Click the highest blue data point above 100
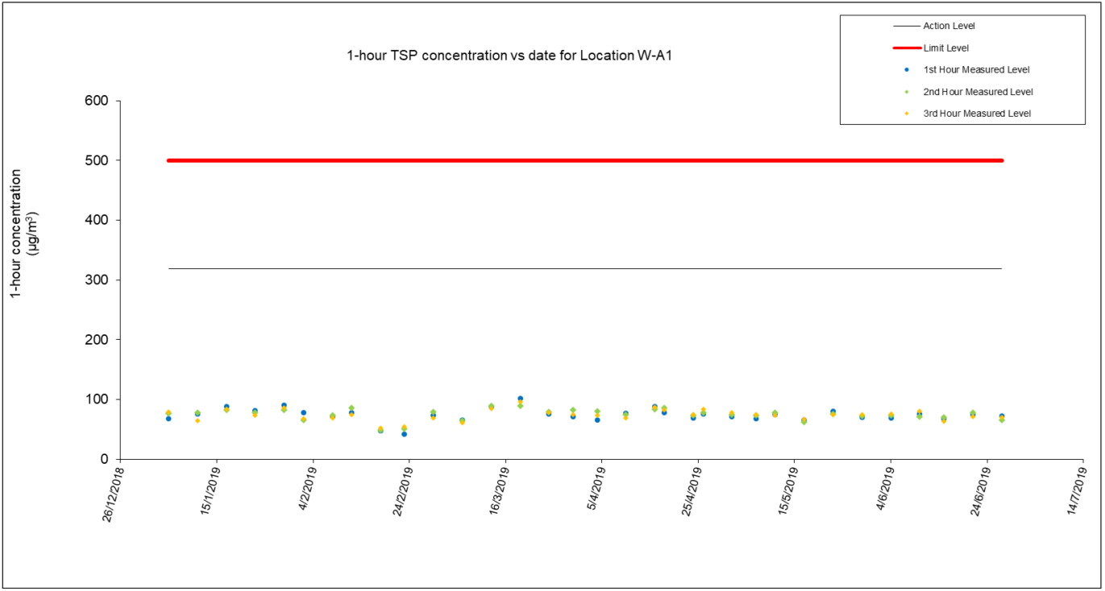This screenshot has height=591, width=1105. coord(520,399)
